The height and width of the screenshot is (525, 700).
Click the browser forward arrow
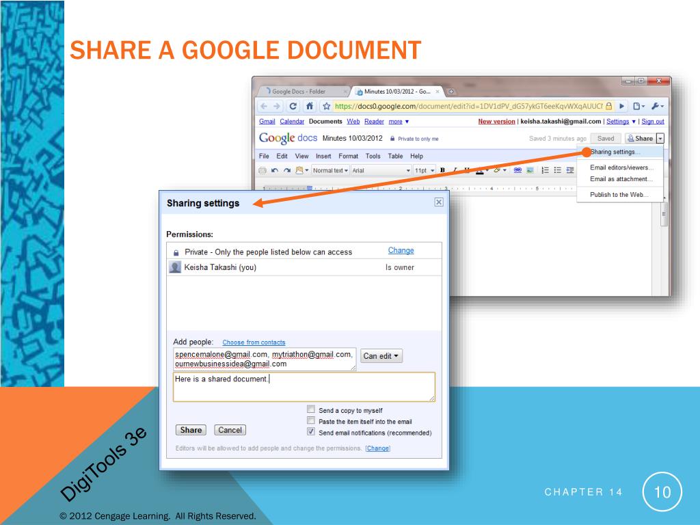pyautogui.click(x=277, y=106)
